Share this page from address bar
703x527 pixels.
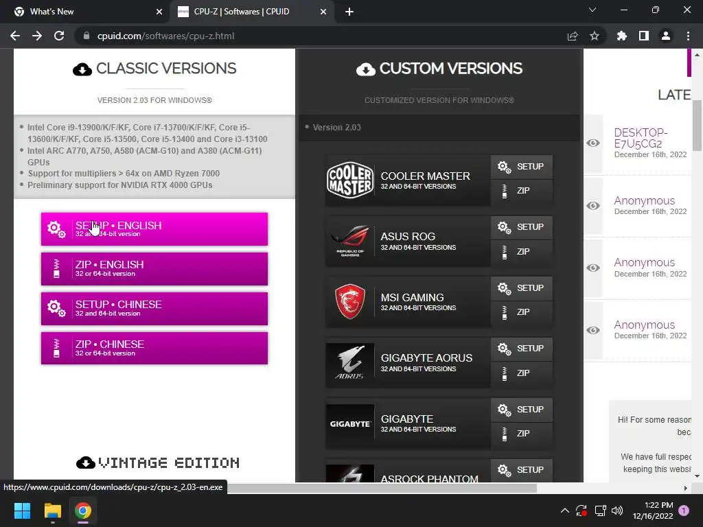coord(573,36)
